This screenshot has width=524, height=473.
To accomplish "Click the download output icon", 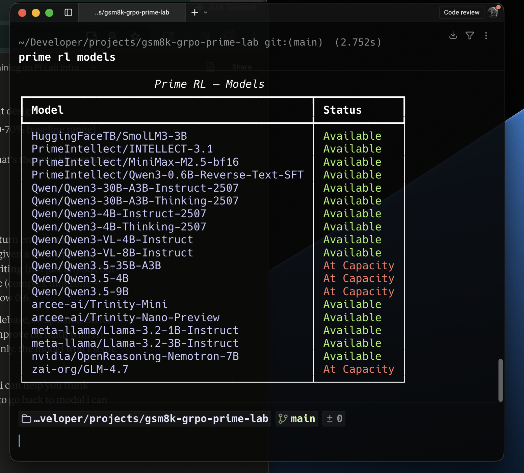I will [x=453, y=35].
